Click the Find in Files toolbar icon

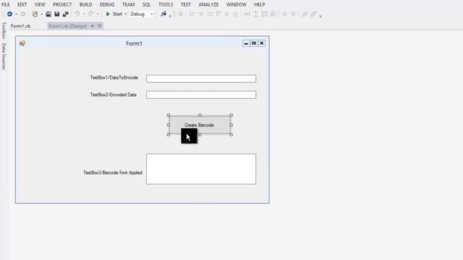pos(163,14)
